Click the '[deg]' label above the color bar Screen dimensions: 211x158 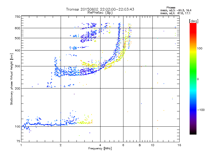[x=194, y=21]
